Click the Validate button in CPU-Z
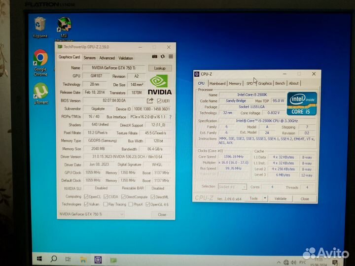Viewport: 355px width, 266px height. [281, 199]
